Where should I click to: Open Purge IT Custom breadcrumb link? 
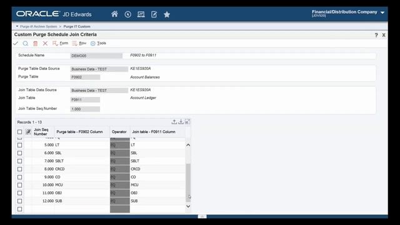[x=77, y=26]
